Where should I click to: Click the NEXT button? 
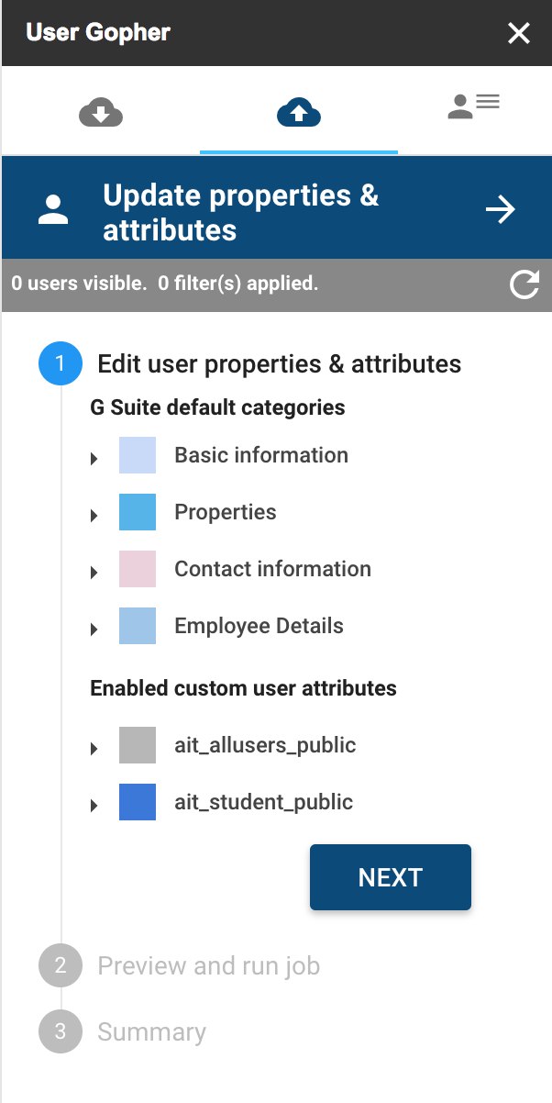(x=390, y=877)
